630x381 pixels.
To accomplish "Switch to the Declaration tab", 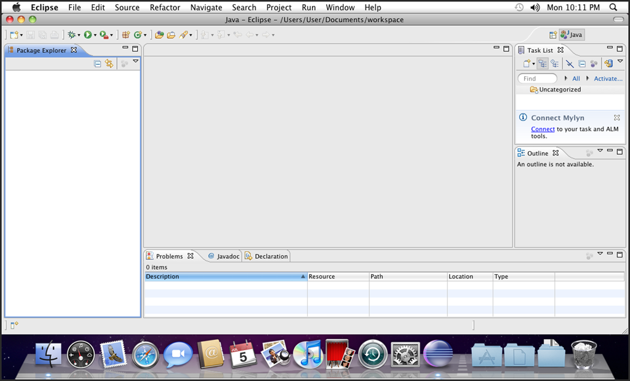I will coord(267,256).
